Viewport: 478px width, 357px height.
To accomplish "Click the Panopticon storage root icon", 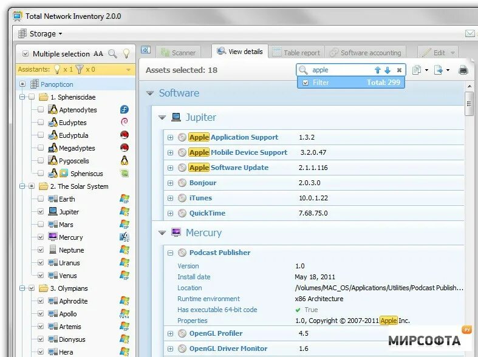I will [x=35, y=84].
